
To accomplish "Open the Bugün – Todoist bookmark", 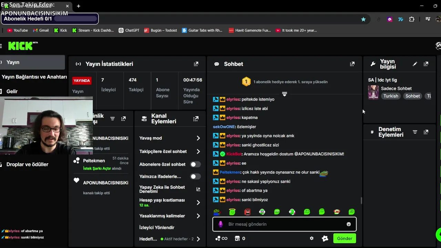I will (161, 30).
